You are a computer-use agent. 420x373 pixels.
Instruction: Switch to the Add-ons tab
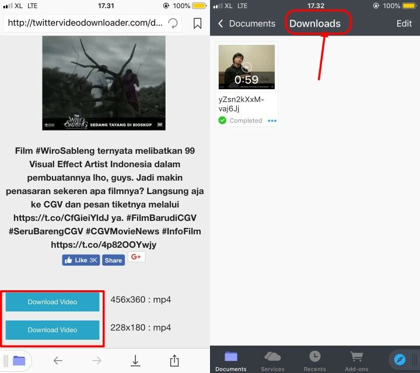tap(356, 361)
